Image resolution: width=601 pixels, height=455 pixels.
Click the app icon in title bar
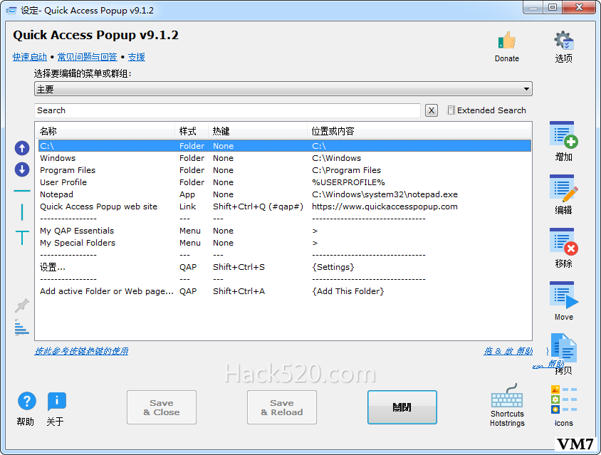(x=11, y=11)
